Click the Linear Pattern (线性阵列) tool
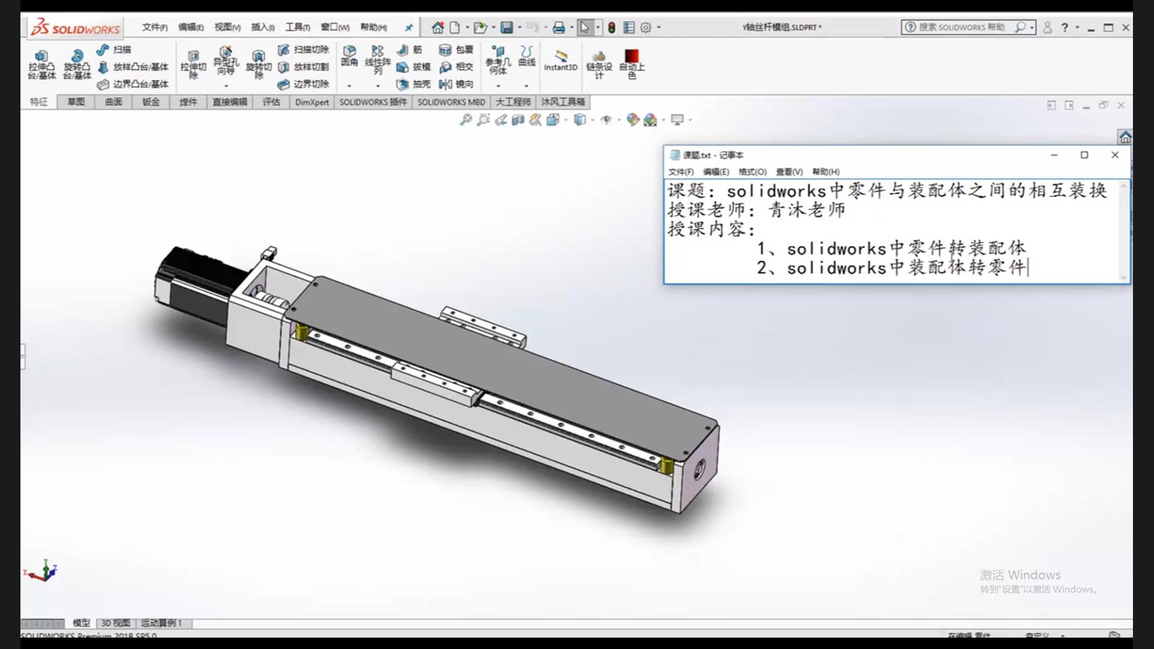Viewport: 1154px width, 649px height. [x=378, y=60]
